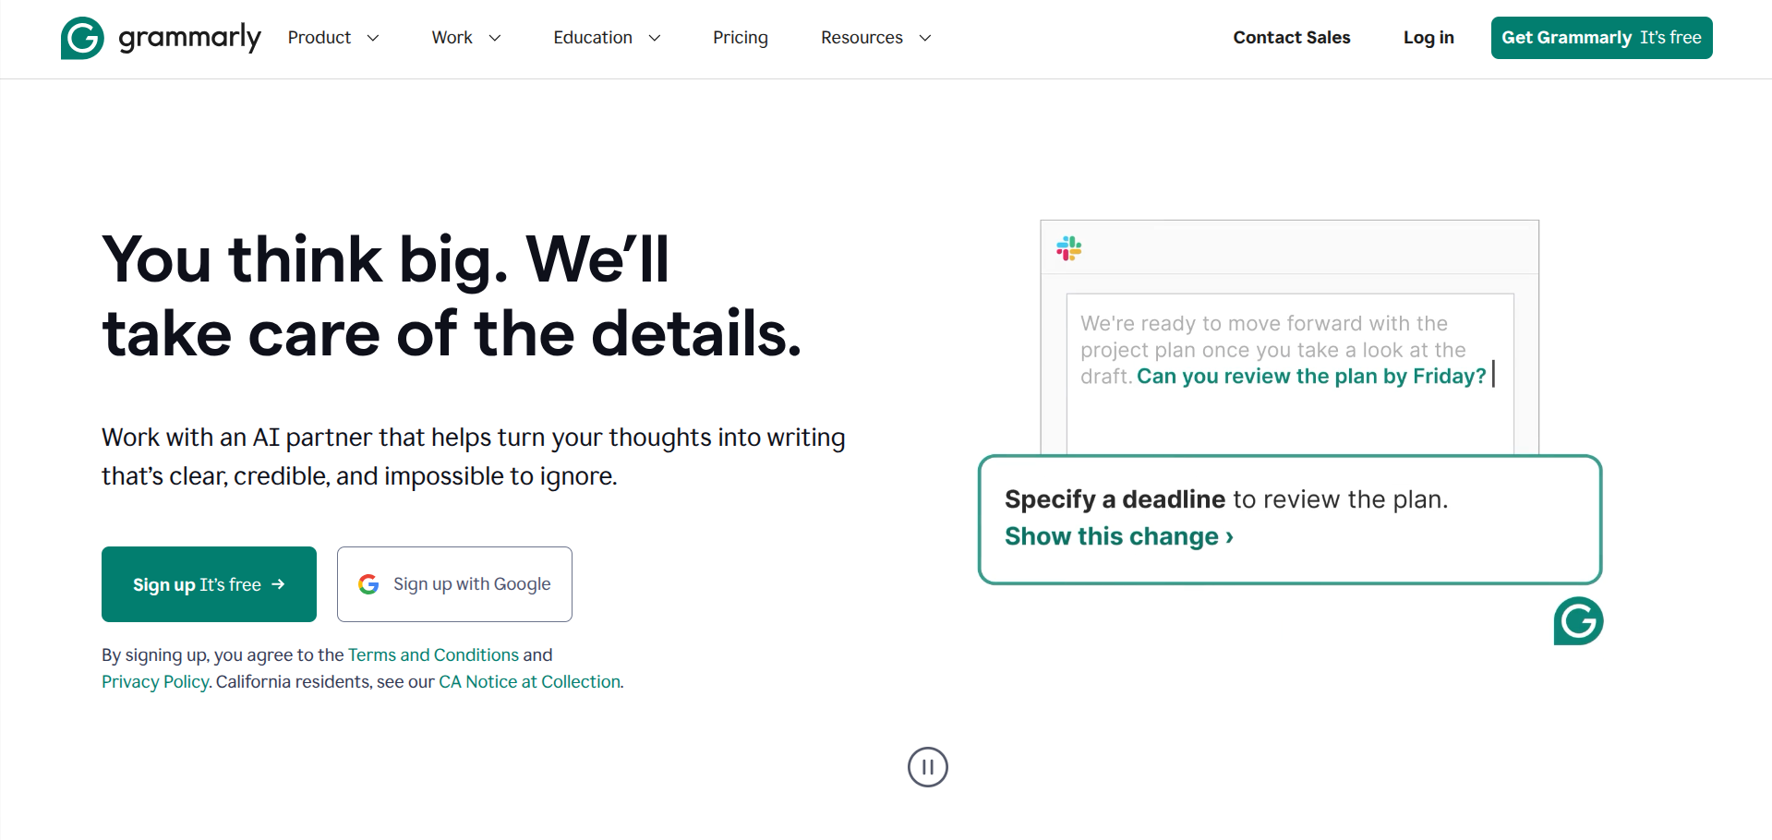Open CA Notice at Collection link
The image size is (1772, 840).
530,681
